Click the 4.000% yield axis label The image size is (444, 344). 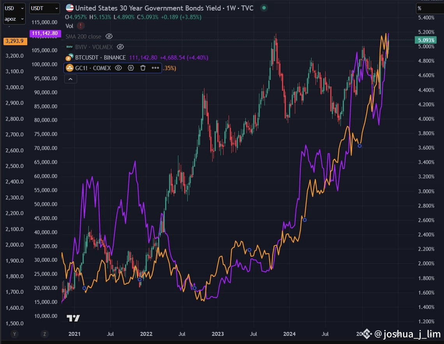pyautogui.click(x=426, y=119)
